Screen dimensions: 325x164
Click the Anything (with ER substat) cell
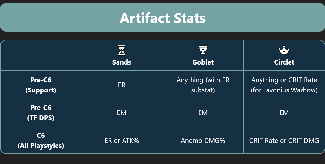[x=203, y=85]
